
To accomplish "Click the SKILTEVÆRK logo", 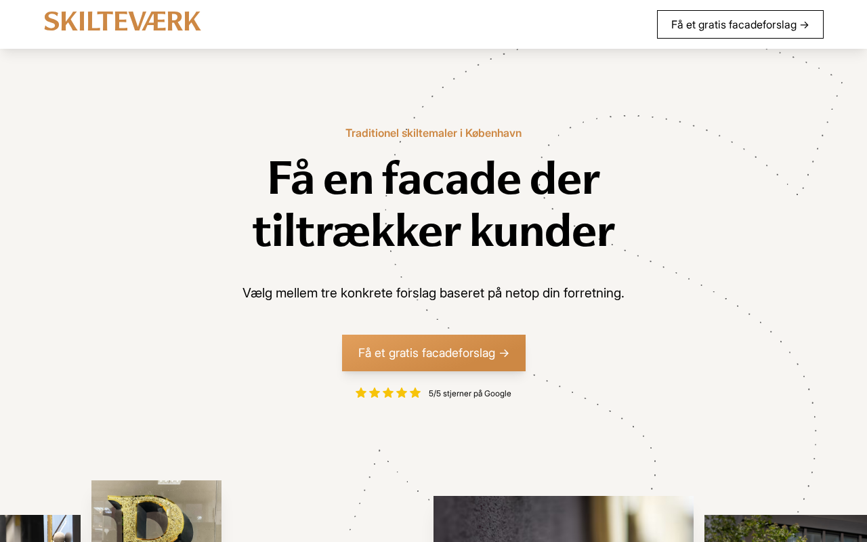I will (x=123, y=22).
